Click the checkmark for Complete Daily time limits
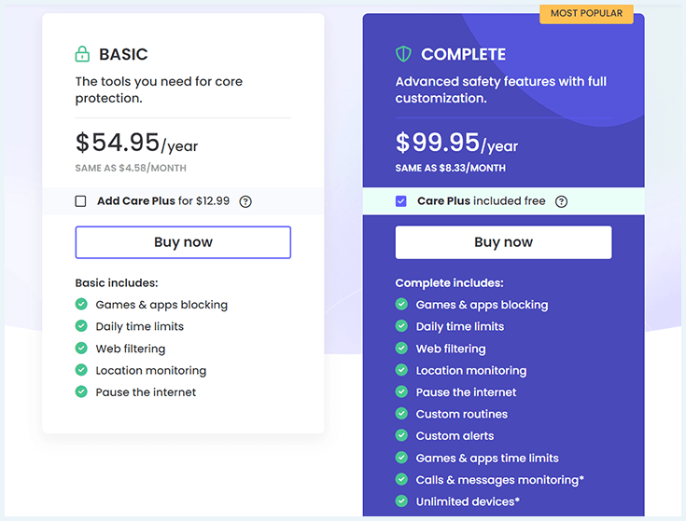The width and height of the screenshot is (686, 521). point(401,326)
